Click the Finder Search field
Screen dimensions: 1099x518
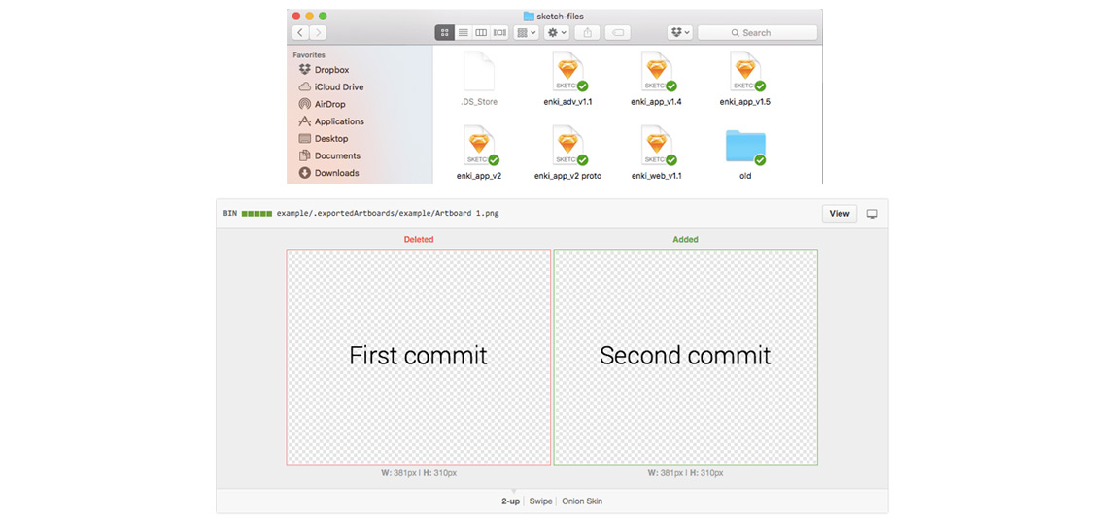757,32
